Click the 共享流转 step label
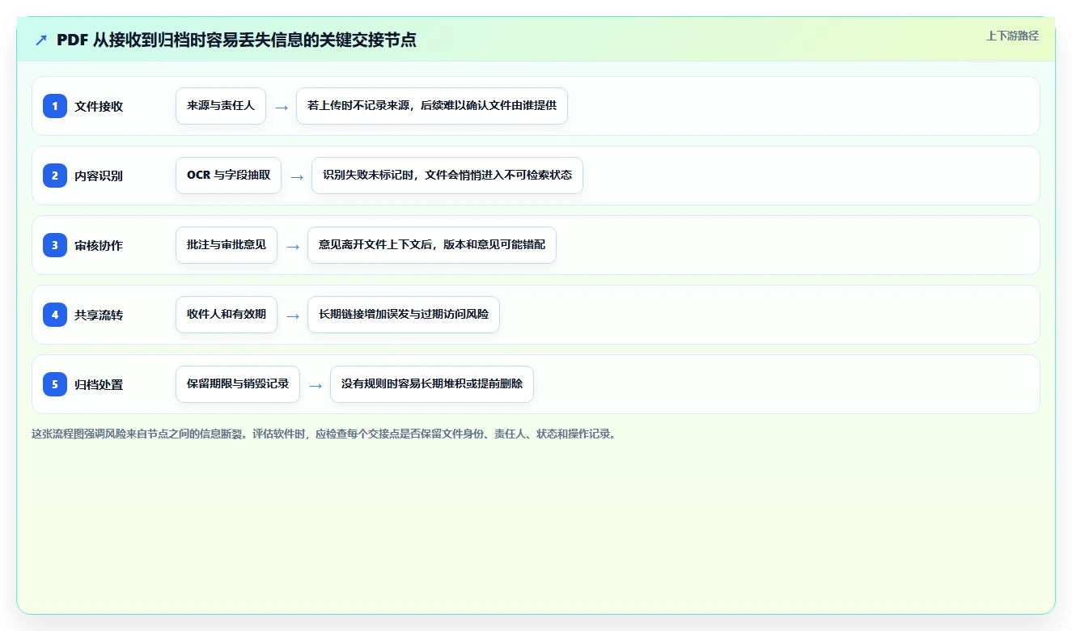Screen dimensions: 1072x631 point(99,315)
